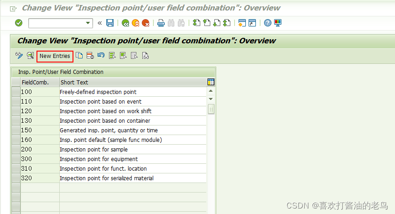Click 'Inspection point for equipment' cell

coord(133,159)
